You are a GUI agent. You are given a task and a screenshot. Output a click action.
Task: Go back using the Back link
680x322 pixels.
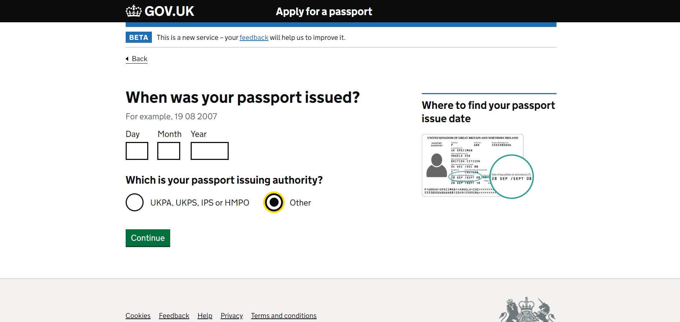coord(139,59)
